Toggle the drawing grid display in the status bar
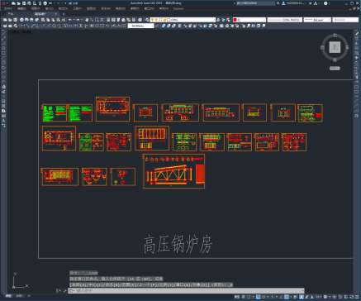361x301 pixels. [243, 297]
